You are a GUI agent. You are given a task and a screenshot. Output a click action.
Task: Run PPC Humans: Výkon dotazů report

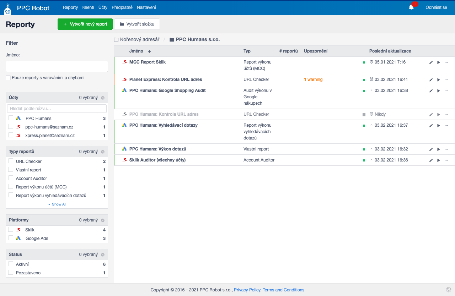439,149
